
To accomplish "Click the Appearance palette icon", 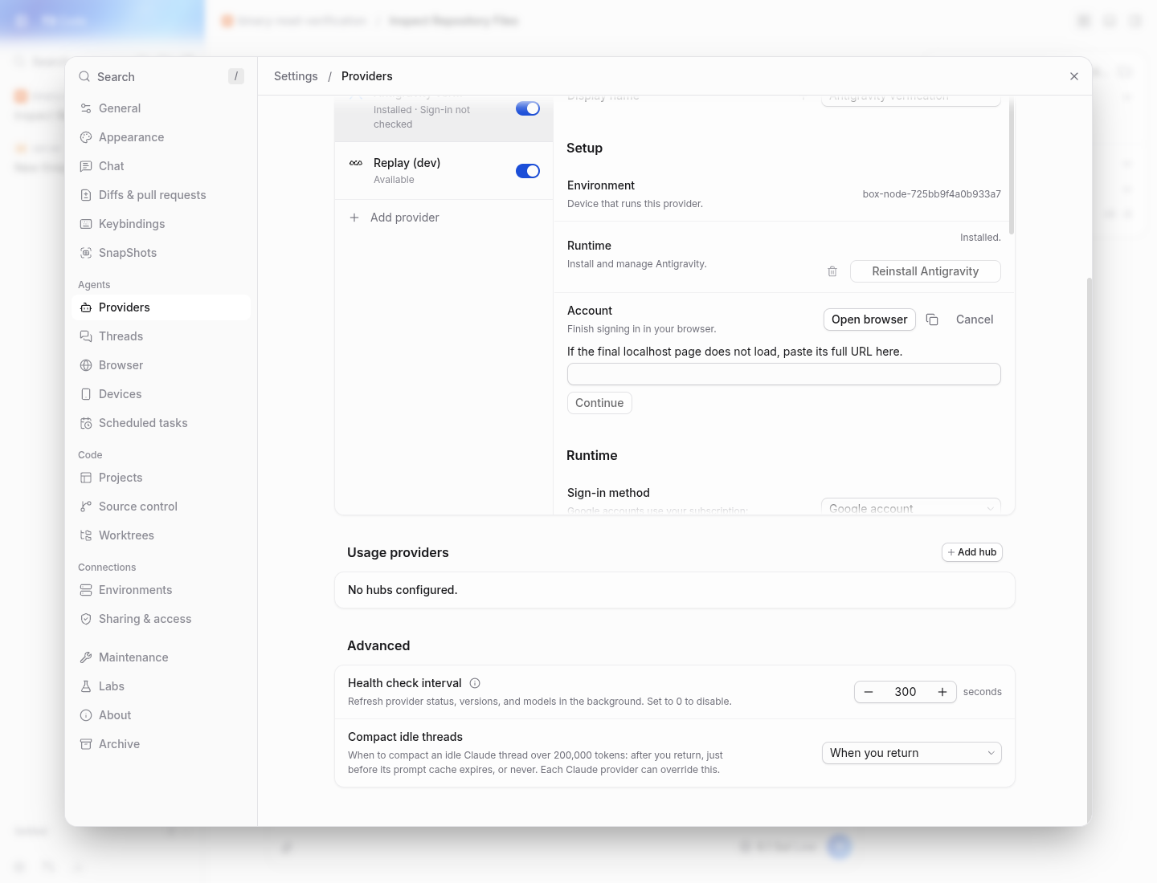I will [x=86, y=137].
